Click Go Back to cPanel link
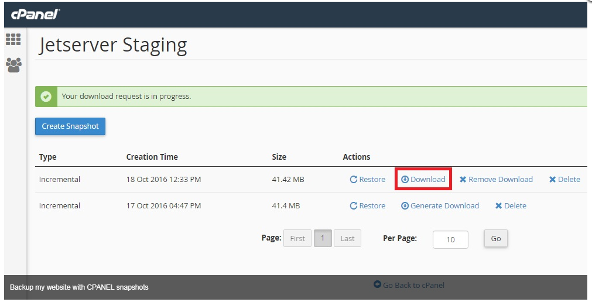 pyautogui.click(x=409, y=285)
